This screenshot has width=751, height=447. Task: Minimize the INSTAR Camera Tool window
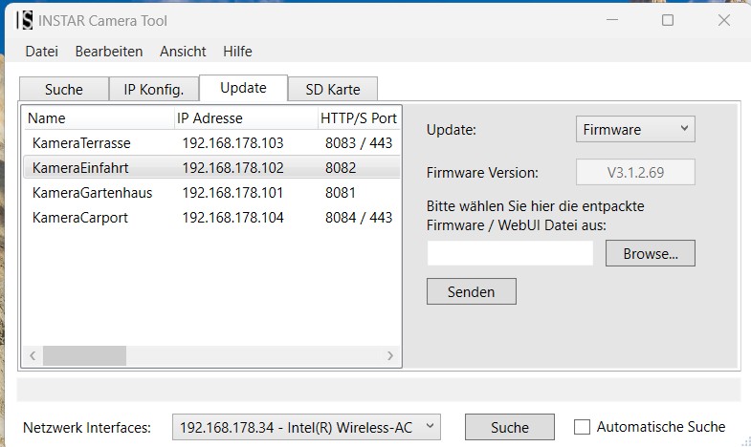coord(612,20)
